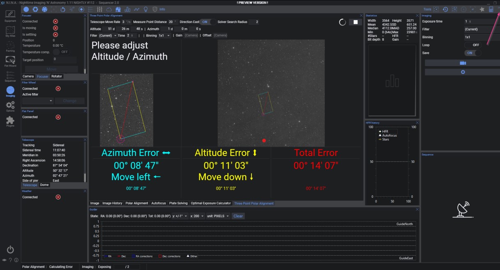Open the Image History tab
This screenshot has width=500, height=270.
[x=112, y=203]
